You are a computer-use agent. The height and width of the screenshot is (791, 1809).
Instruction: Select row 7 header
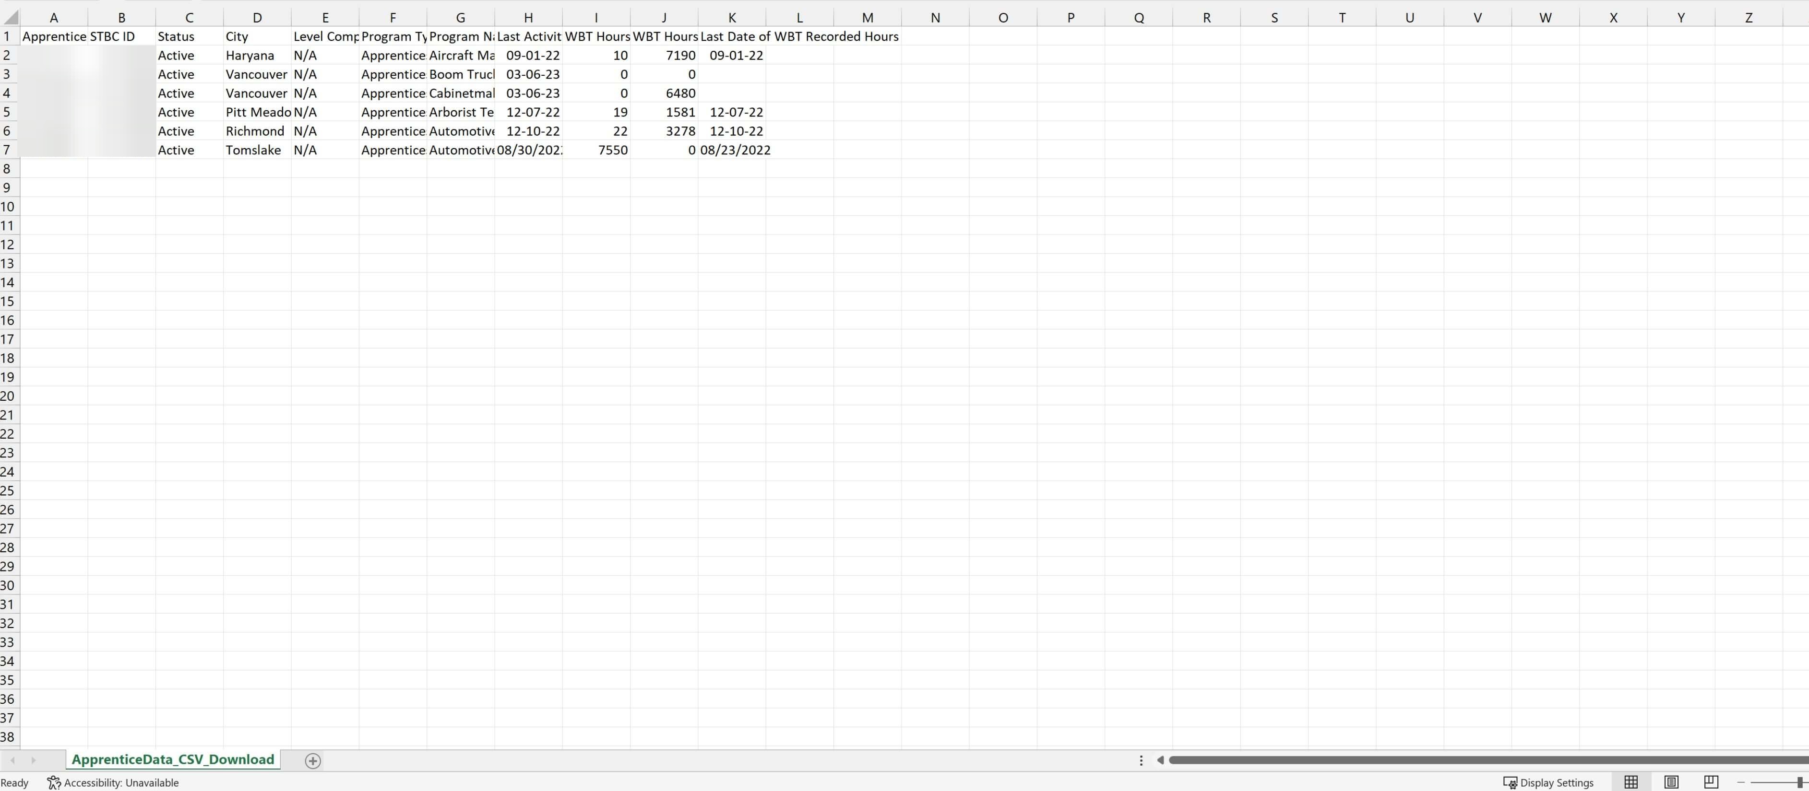pyautogui.click(x=7, y=150)
